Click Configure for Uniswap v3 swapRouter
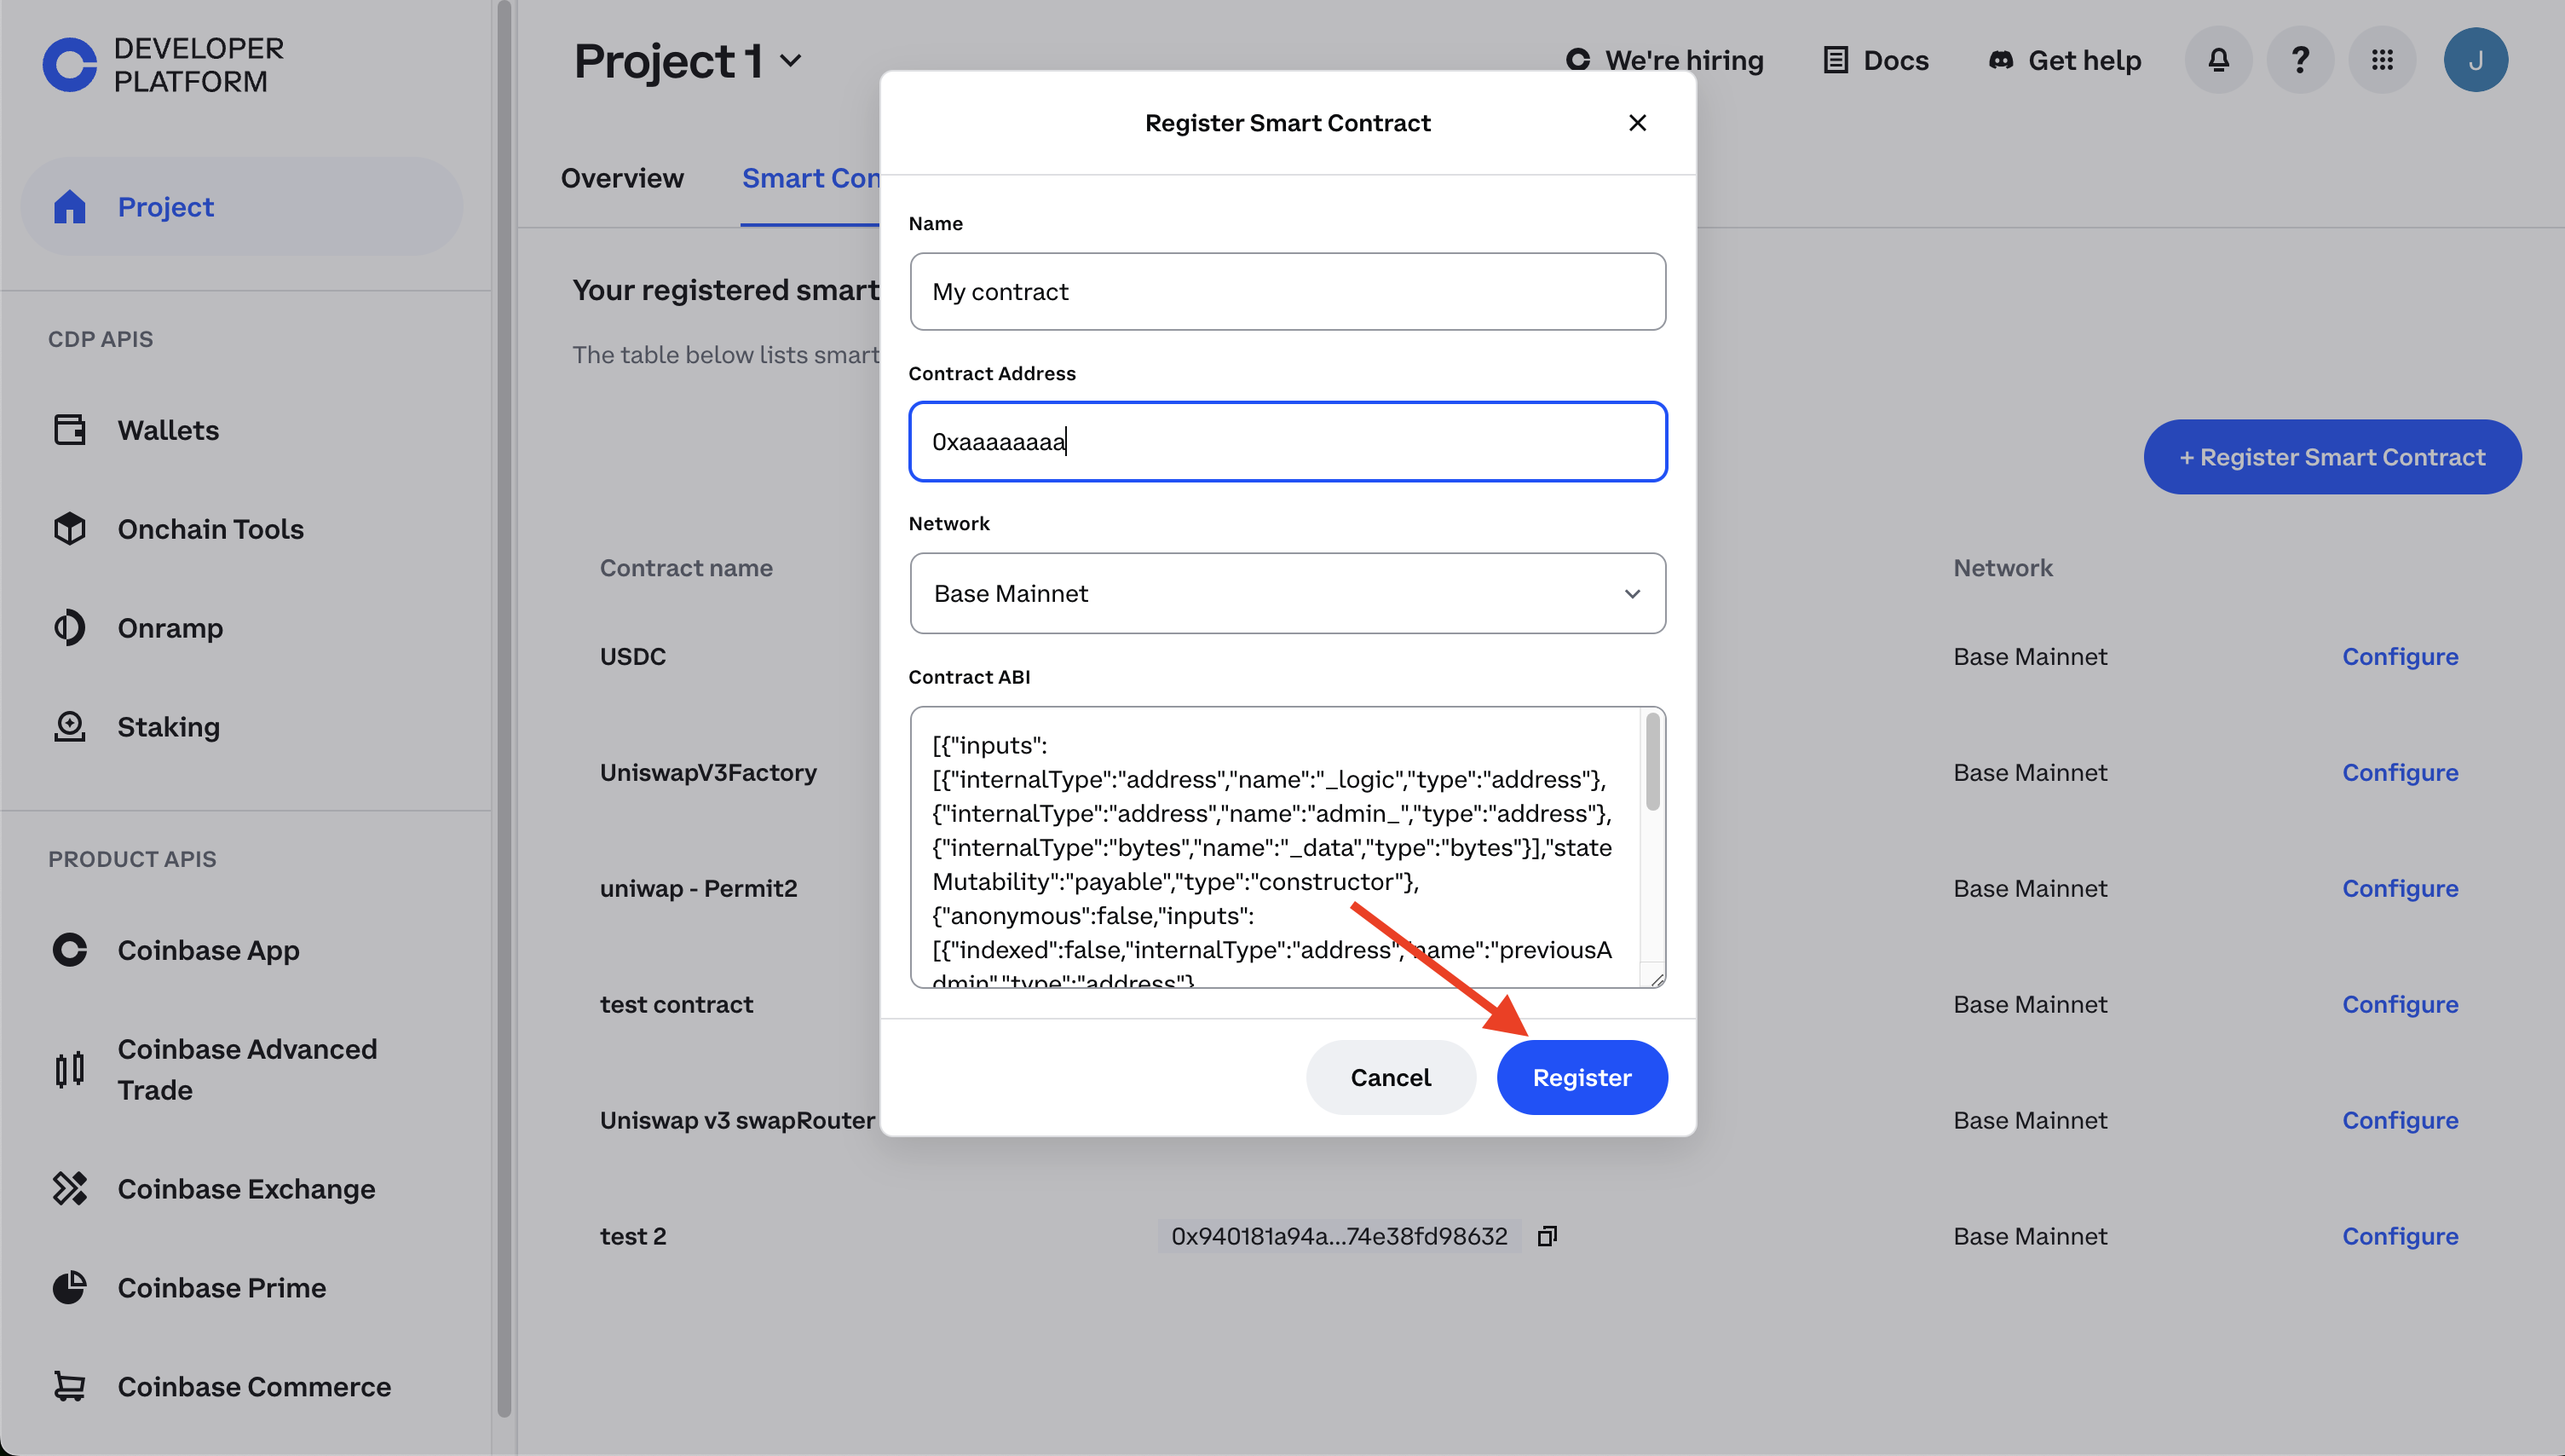 2400,1121
